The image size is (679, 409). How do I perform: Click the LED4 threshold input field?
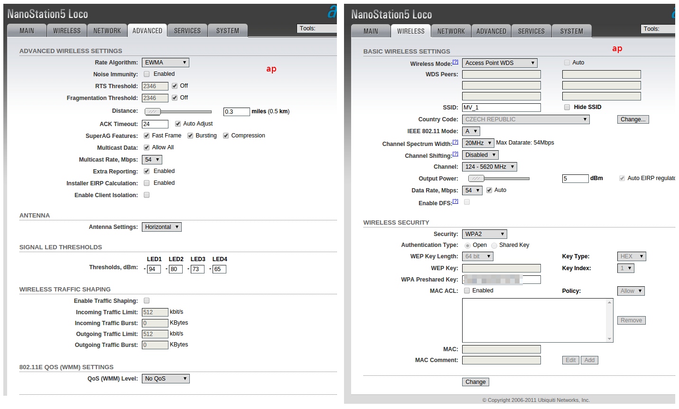pyautogui.click(x=219, y=269)
